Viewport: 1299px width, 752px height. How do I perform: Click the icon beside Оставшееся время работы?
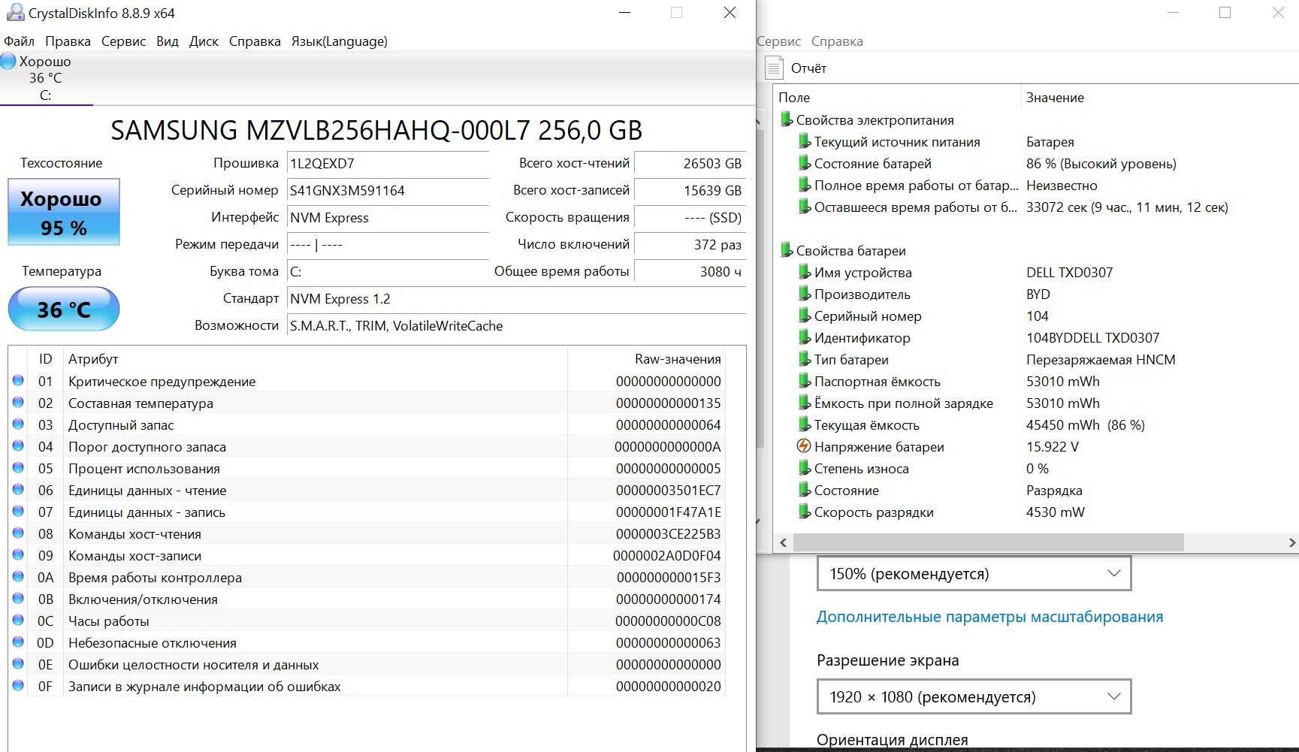tap(804, 207)
